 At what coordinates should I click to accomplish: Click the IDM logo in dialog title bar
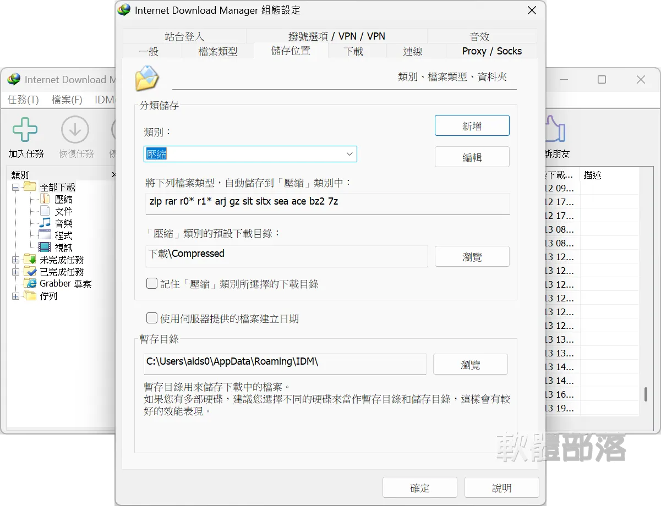[124, 10]
